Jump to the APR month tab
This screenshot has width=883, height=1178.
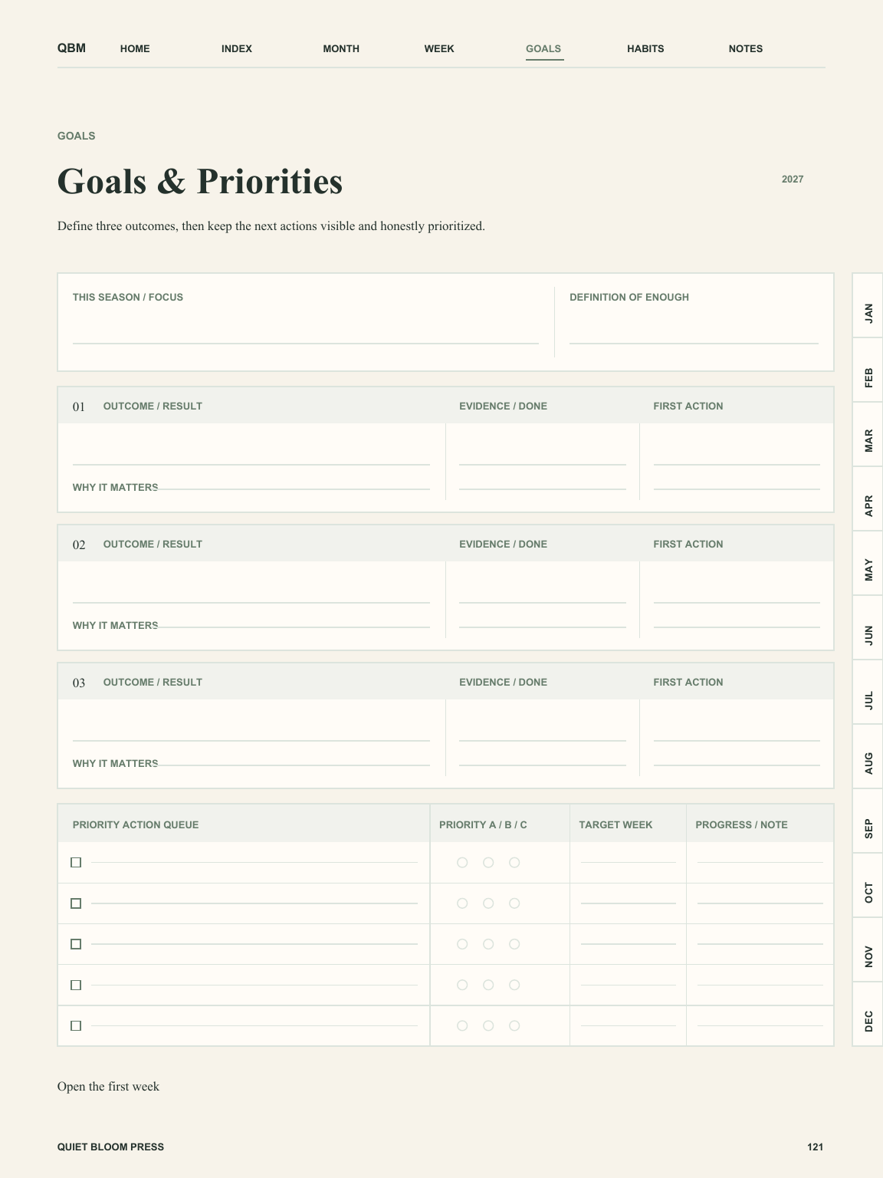pos(868,499)
